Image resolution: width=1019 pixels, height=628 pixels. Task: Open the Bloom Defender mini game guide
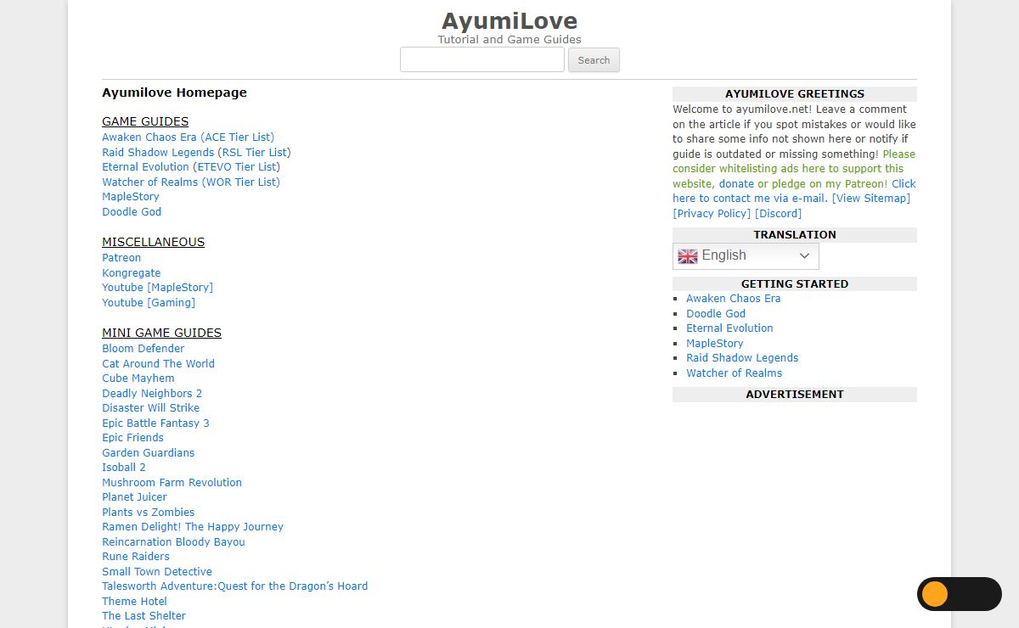coord(144,349)
